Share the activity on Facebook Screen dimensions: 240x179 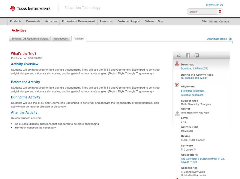click(x=188, y=55)
